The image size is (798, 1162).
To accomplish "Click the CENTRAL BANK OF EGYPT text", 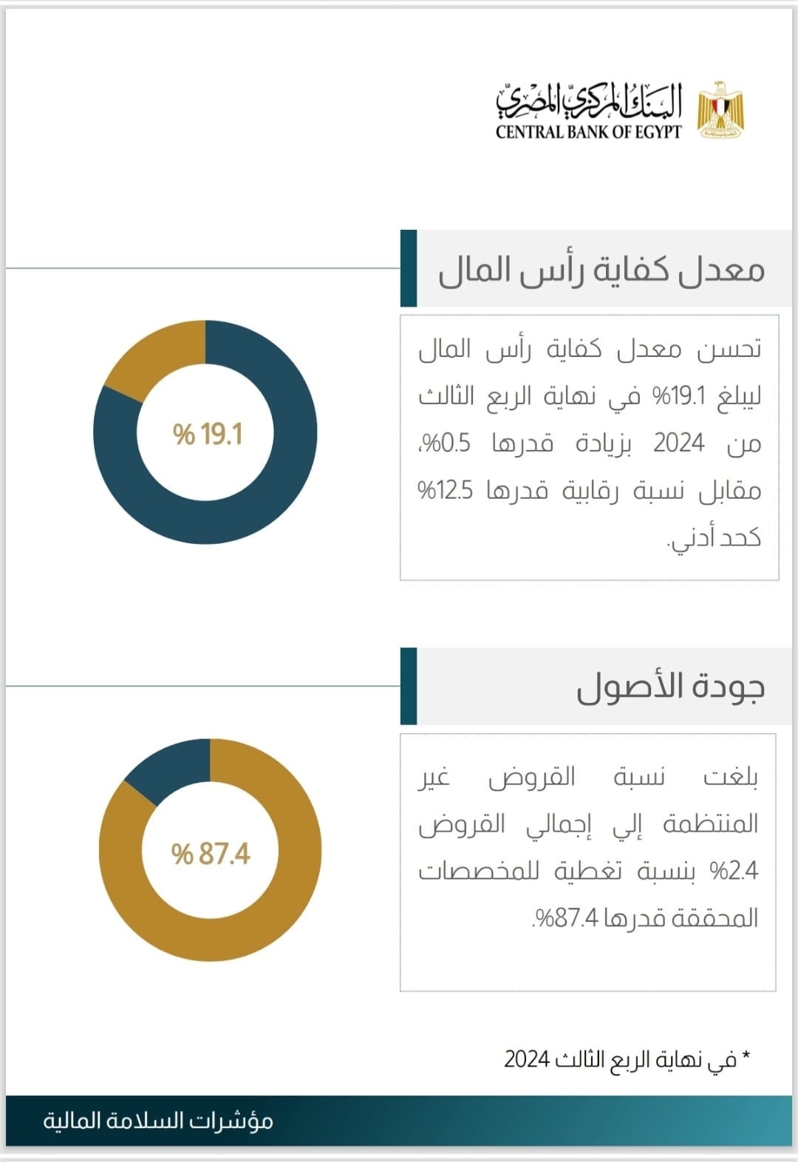I will pyautogui.click(x=588, y=132).
